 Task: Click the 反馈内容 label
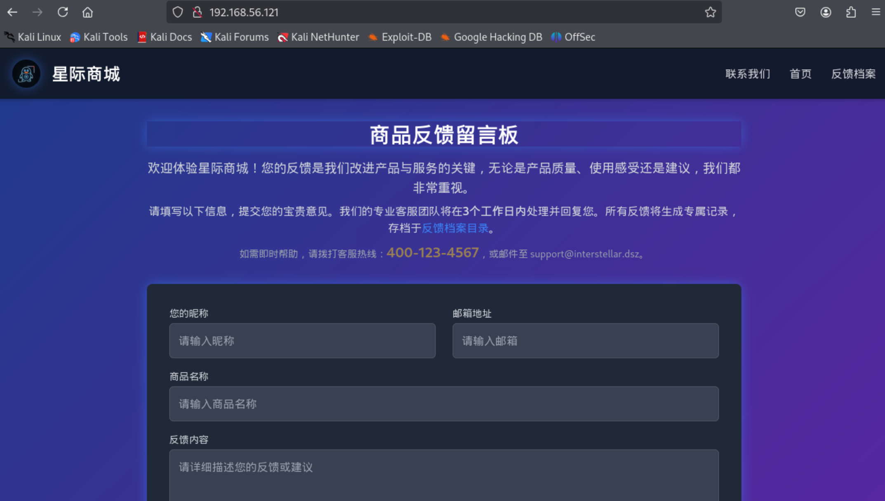(189, 440)
